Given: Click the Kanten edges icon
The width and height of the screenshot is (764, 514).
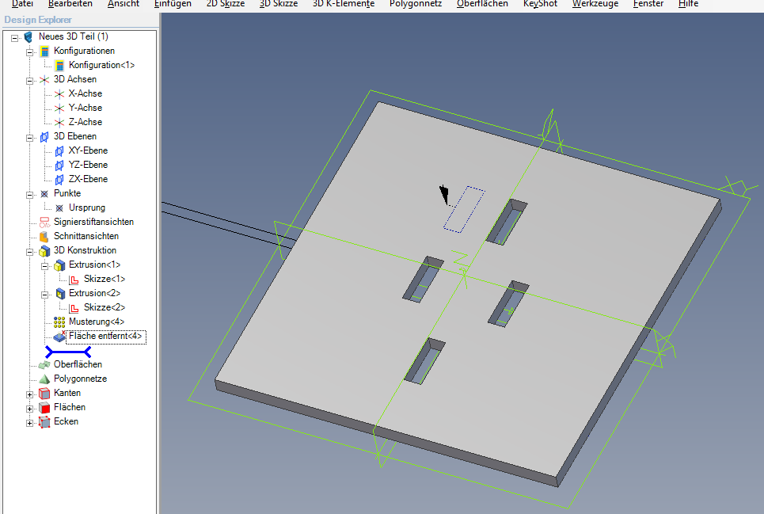Looking at the screenshot, I should [x=44, y=393].
